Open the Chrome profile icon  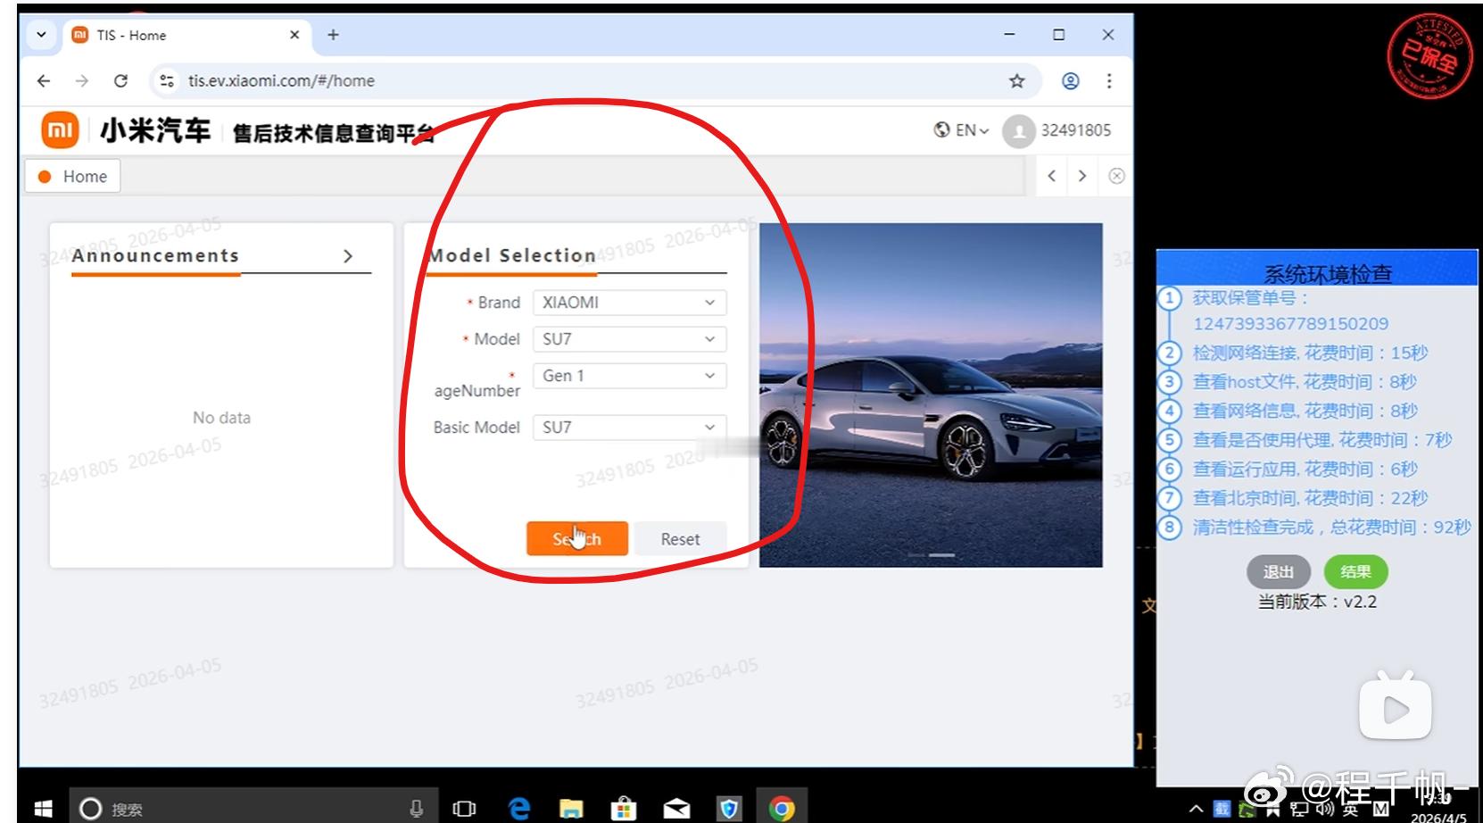(1070, 81)
